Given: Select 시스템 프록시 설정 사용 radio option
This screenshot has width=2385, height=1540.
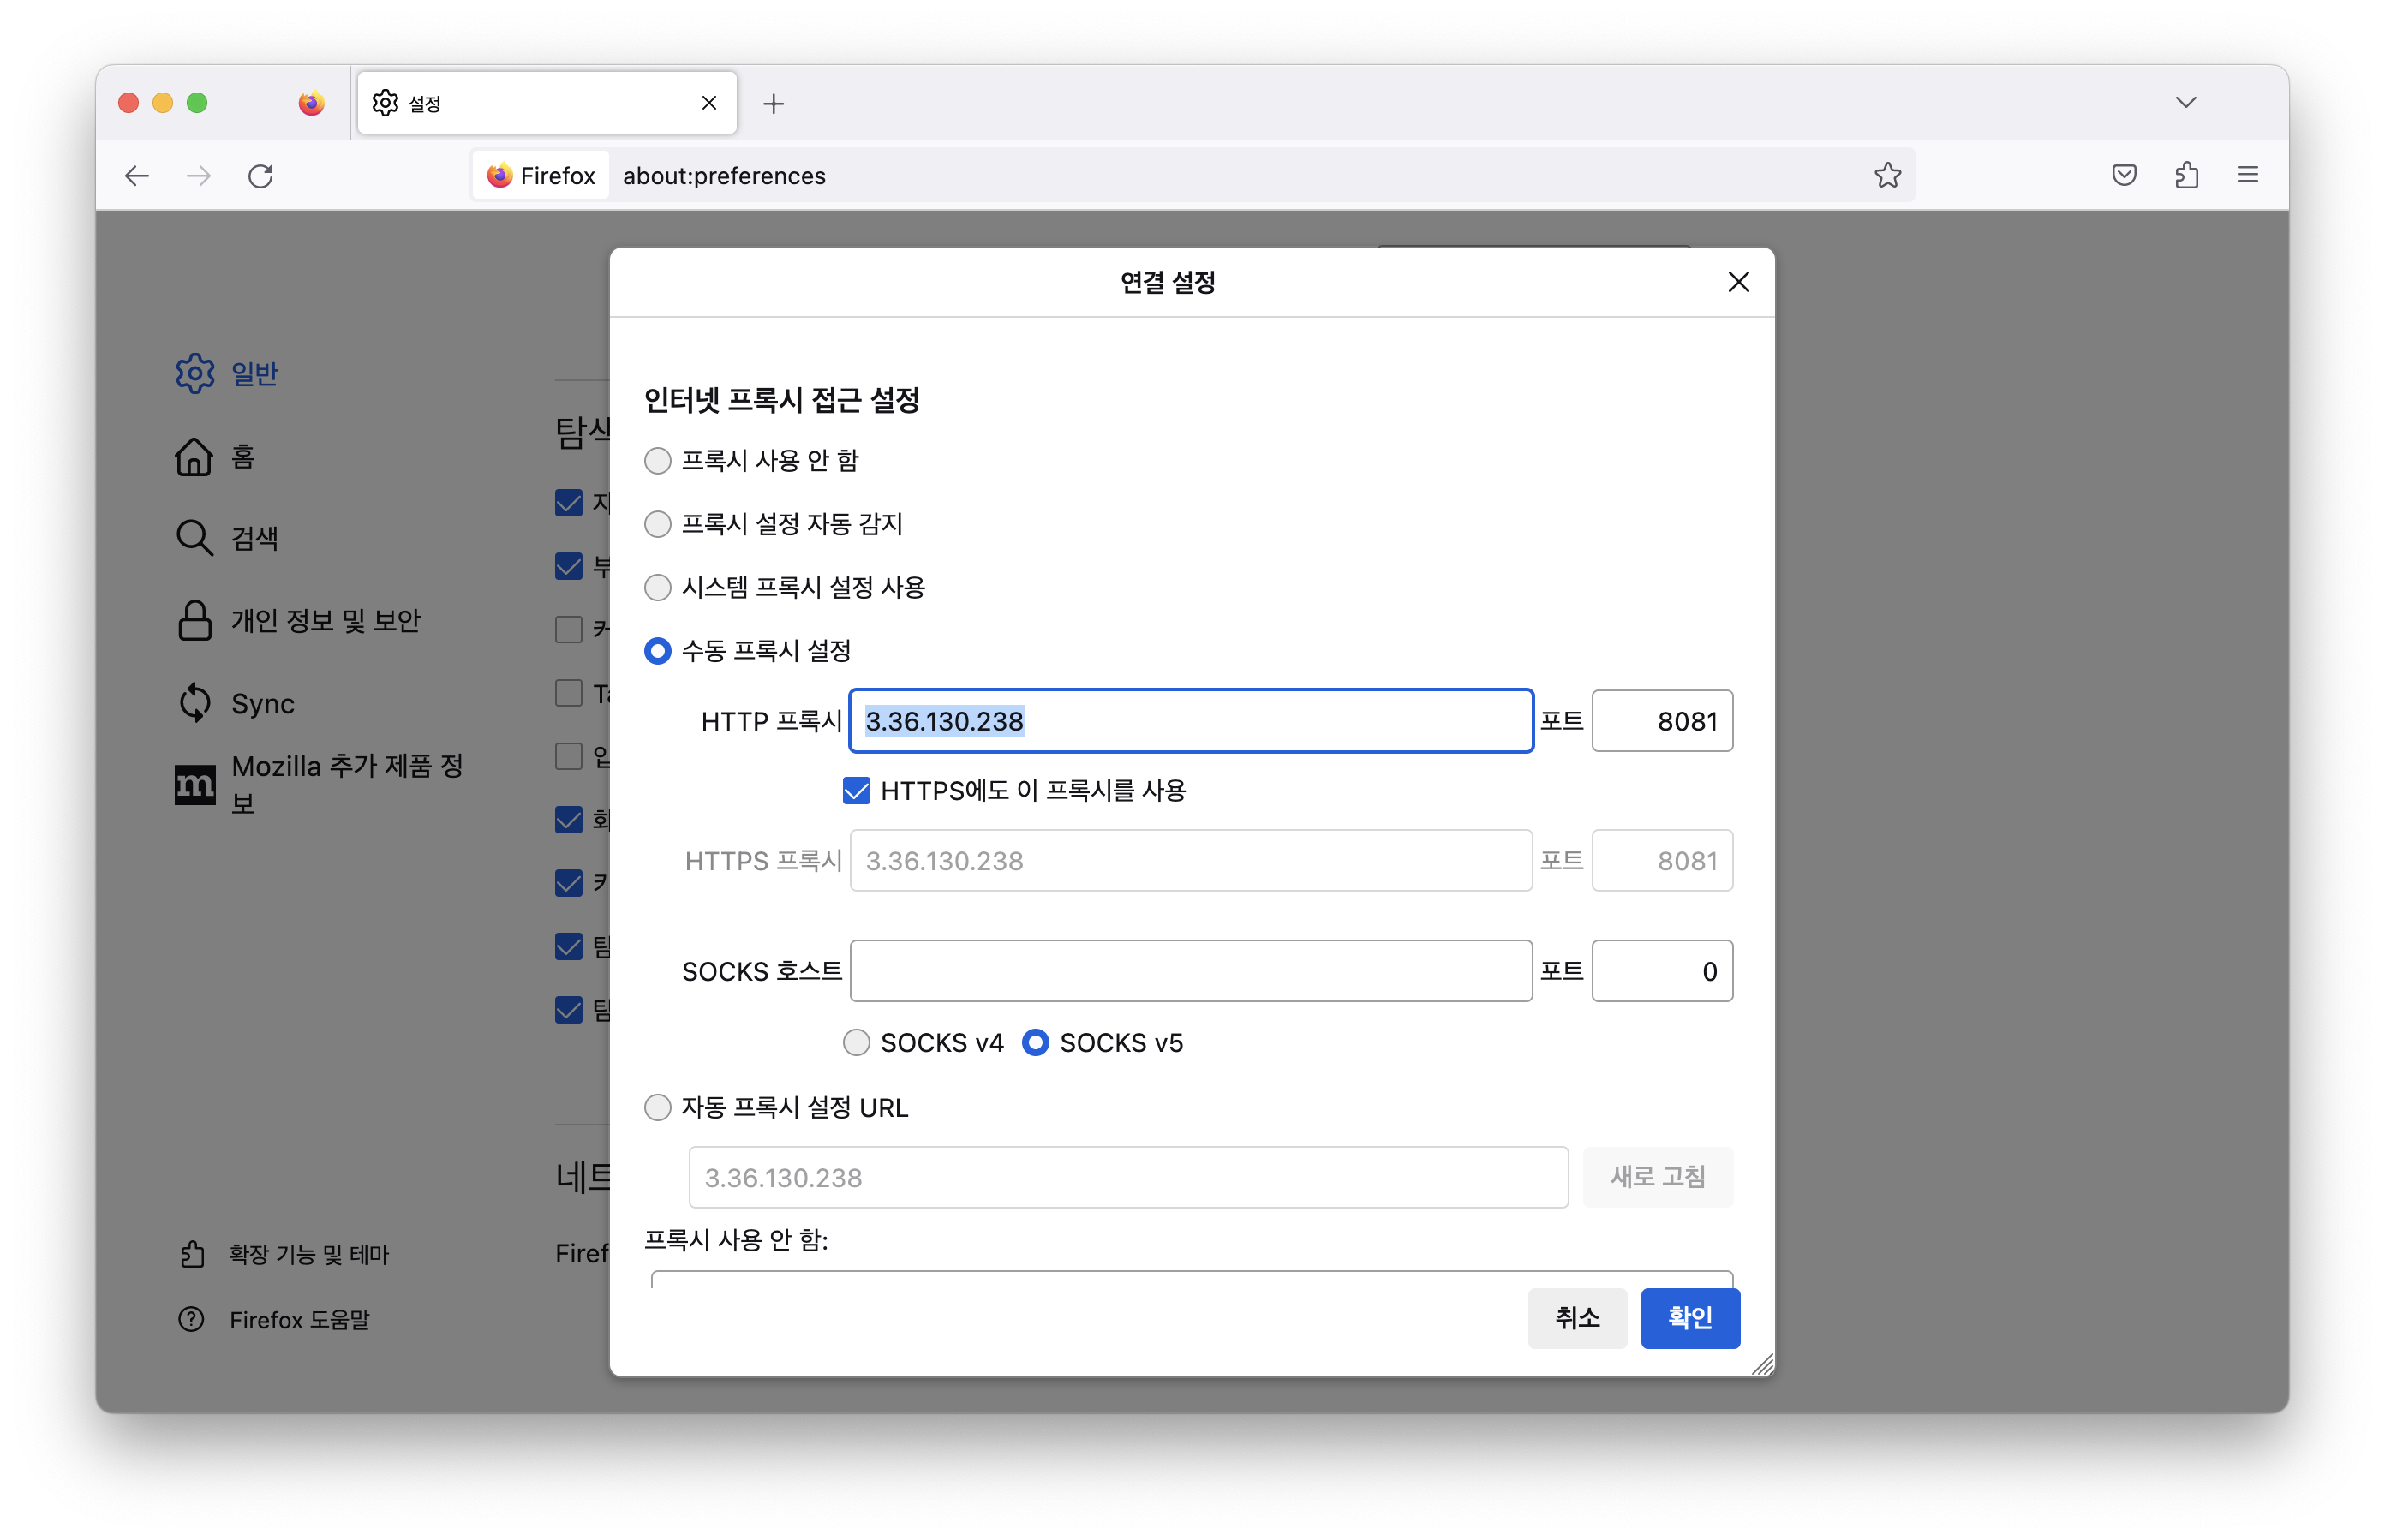Looking at the screenshot, I should coord(657,587).
